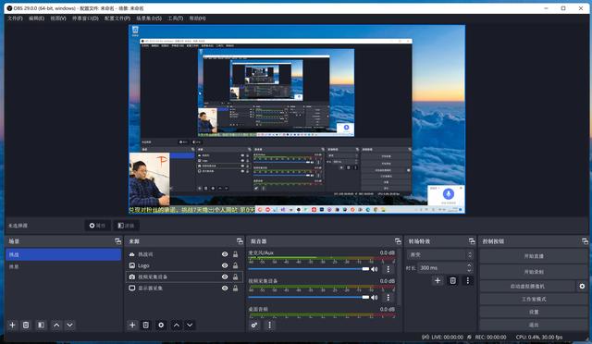
Task: Open the 工具(T) tools menu
Action: (x=175, y=18)
